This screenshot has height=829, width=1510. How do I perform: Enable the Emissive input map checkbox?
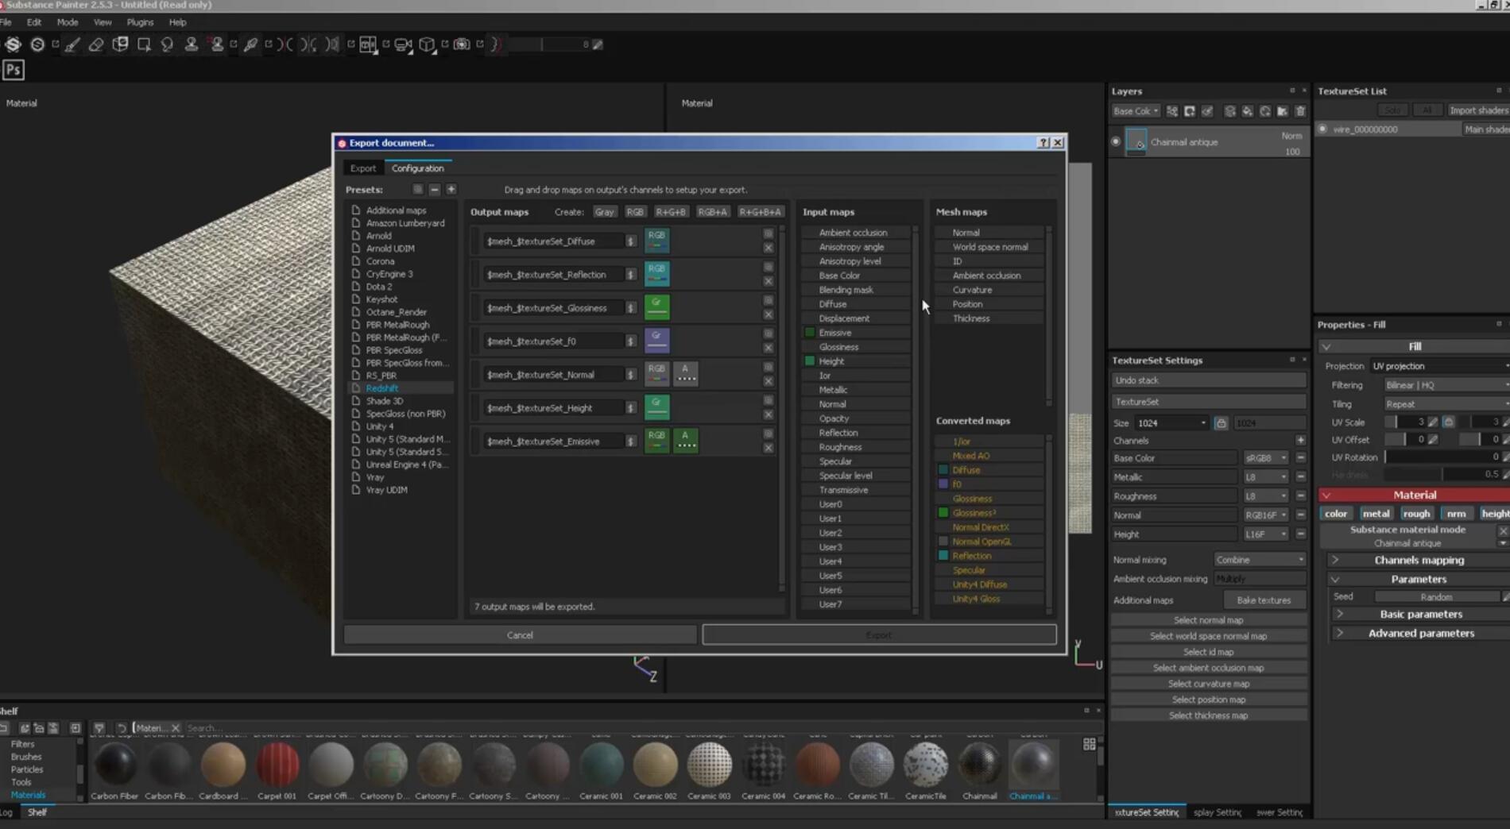coord(808,332)
